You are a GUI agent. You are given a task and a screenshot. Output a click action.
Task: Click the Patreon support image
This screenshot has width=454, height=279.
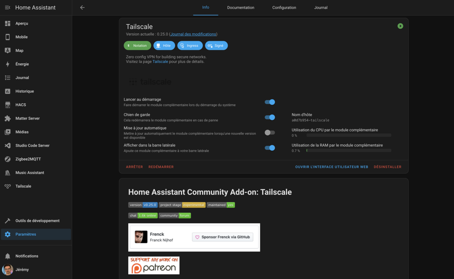pos(154,265)
